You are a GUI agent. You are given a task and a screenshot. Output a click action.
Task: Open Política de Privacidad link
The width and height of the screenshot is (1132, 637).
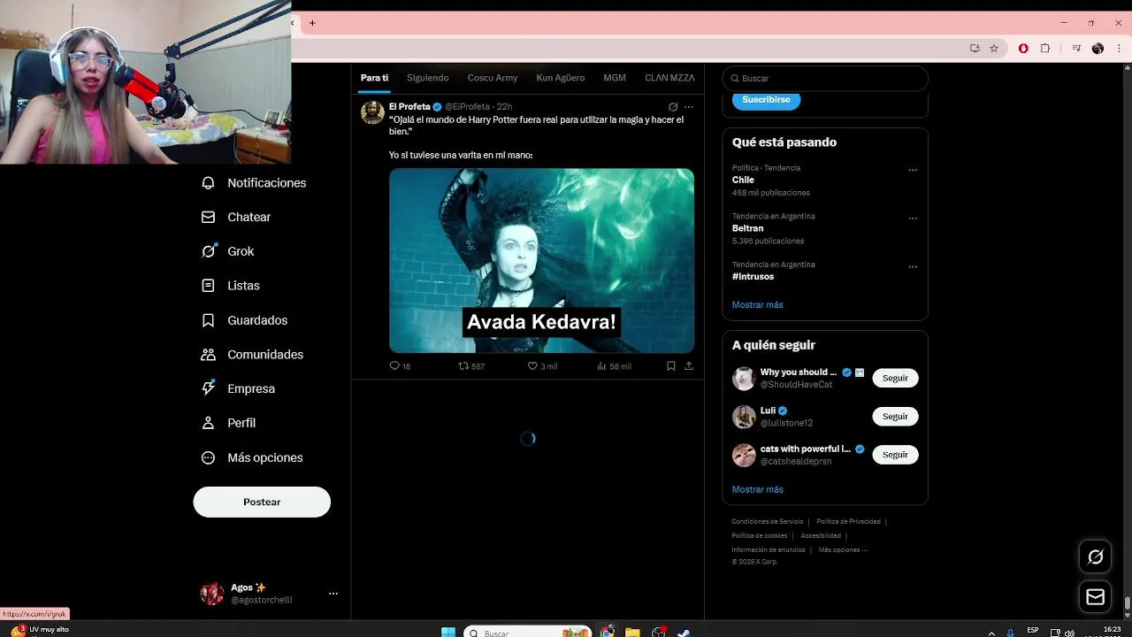[848, 521]
